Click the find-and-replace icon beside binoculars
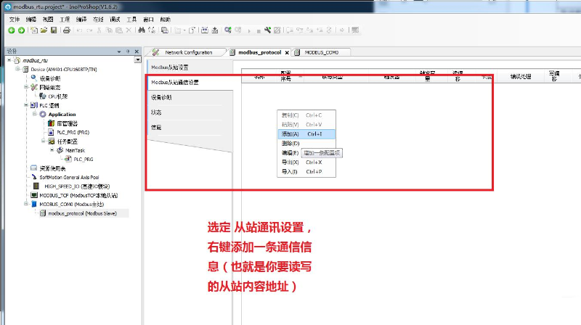The image size is (581, 325). click(152, 30)
